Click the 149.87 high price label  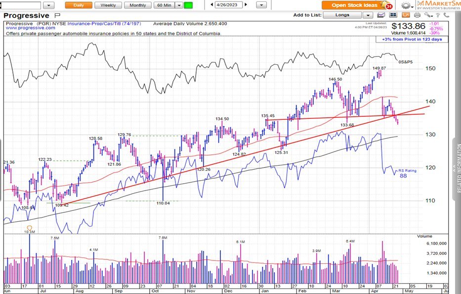[379, 68]
